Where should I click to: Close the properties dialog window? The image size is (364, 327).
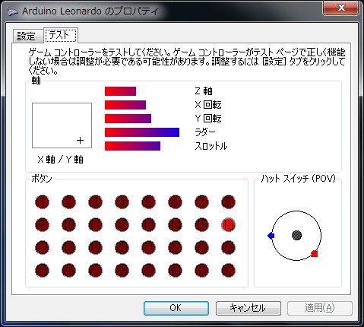[341, 8]
